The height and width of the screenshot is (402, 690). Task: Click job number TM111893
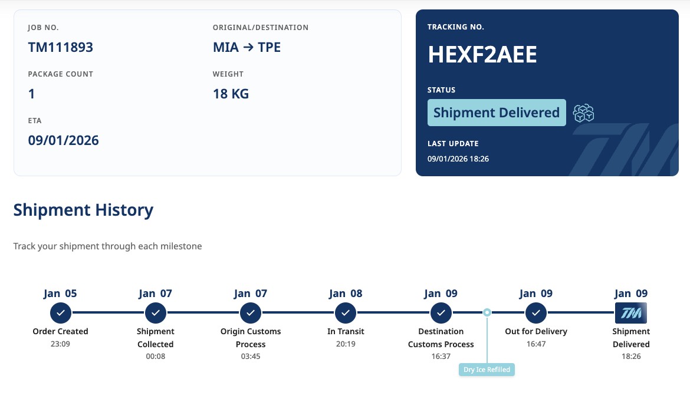coord(60,47)
